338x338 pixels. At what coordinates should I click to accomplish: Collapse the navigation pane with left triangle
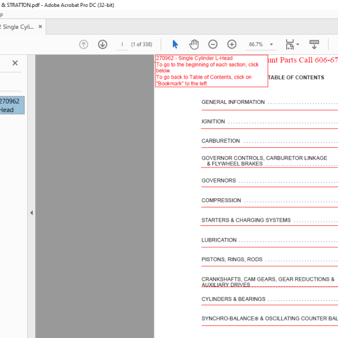point(31,213)
